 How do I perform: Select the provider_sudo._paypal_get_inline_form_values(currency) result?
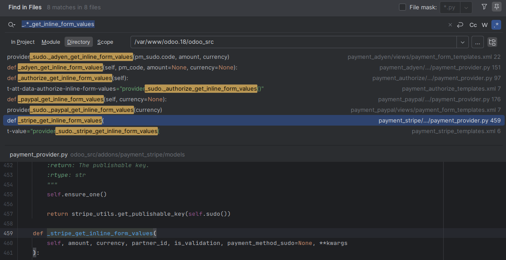click(253, 110)
